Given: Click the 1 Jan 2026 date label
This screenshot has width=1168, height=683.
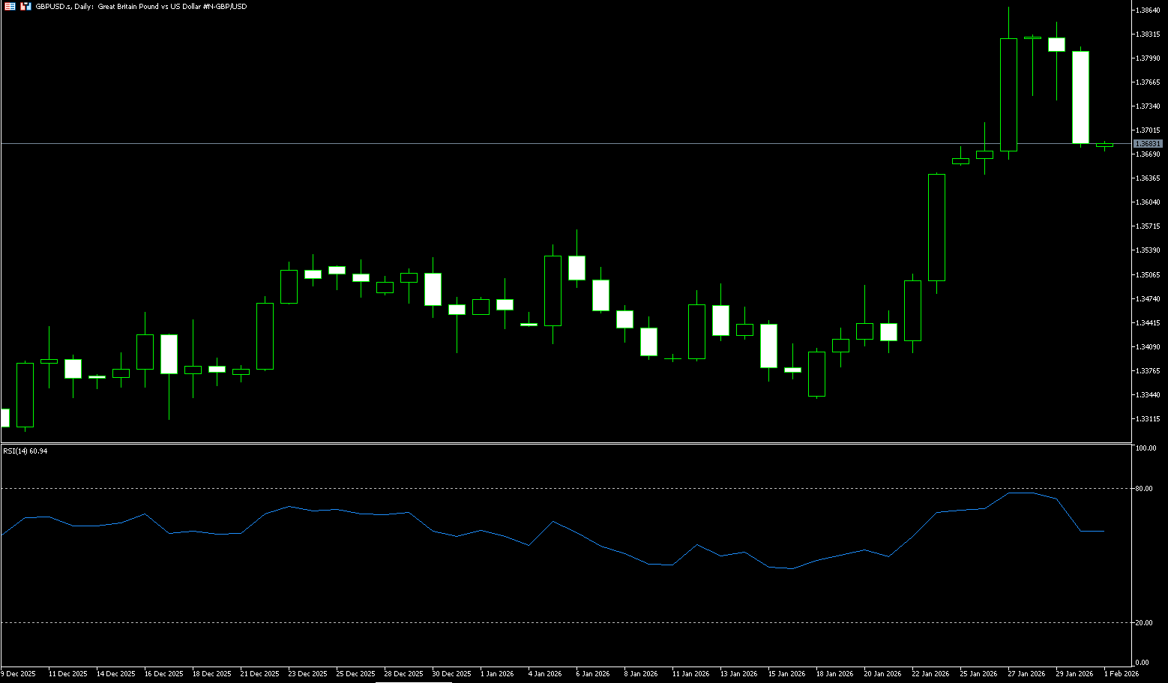Looking at the screenshot, I should point(496,674).
